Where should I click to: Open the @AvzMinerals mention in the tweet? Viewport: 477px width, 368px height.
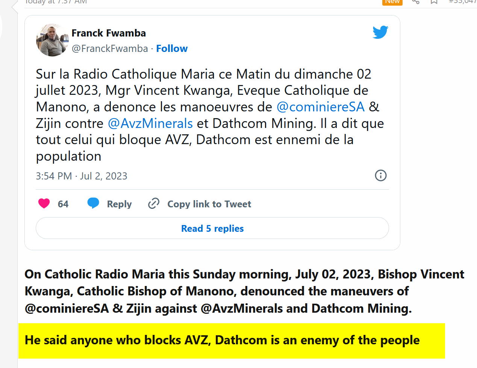(150, 123)
